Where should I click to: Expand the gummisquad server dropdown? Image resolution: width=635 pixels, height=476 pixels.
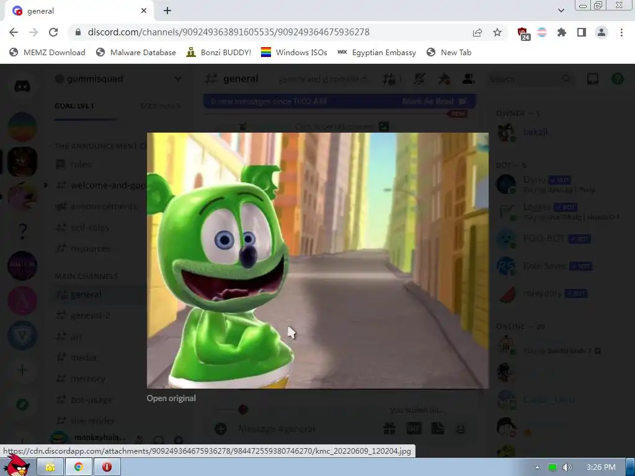point(177,79)
